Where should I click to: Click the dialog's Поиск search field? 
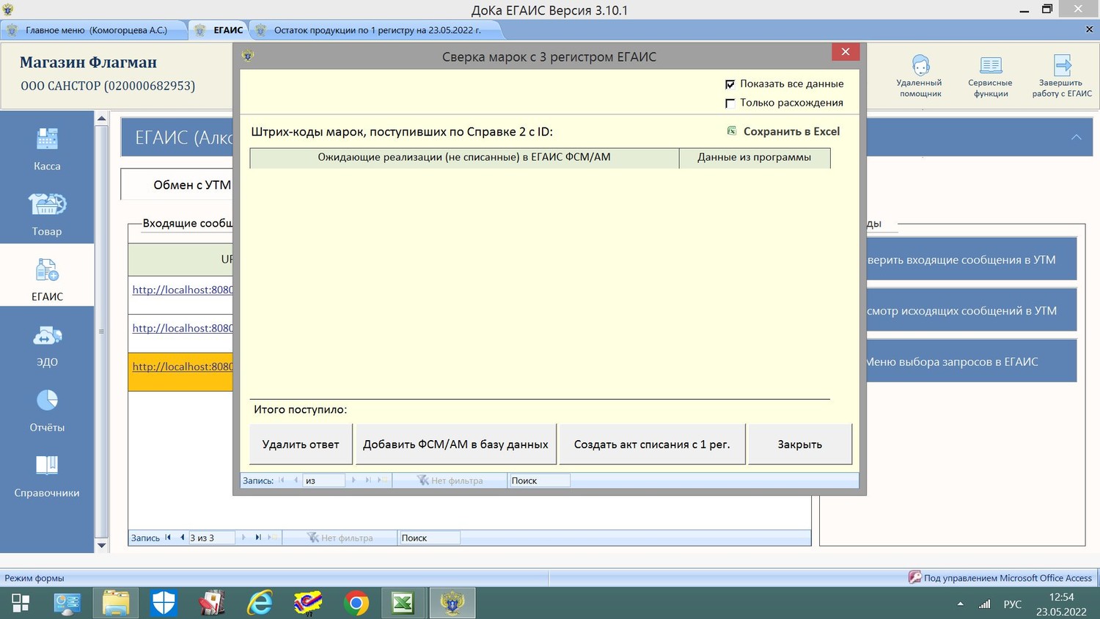click(539, 480)
